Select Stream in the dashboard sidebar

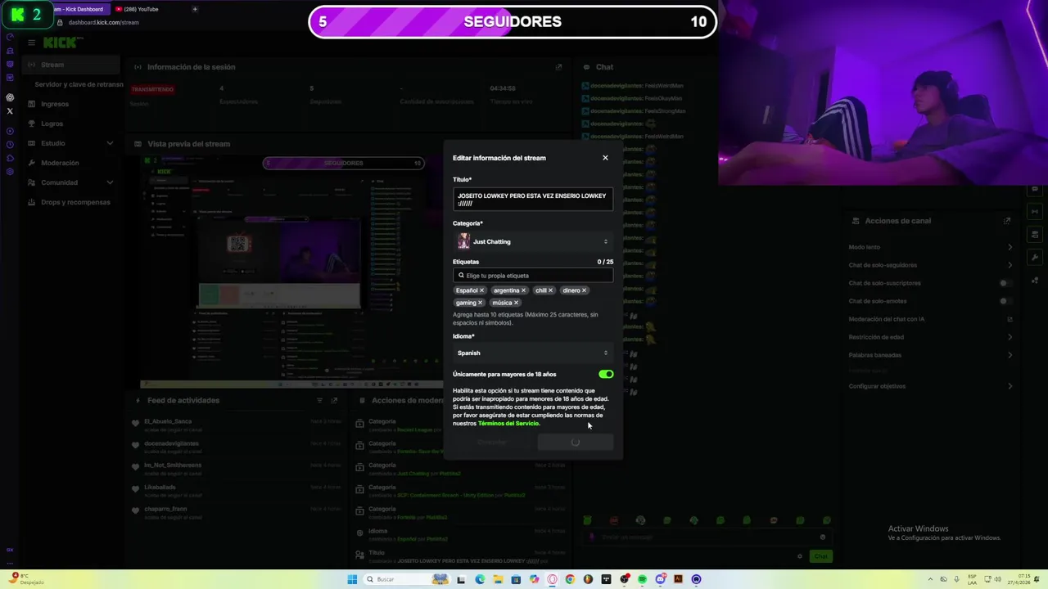click(x=71, y=65)
